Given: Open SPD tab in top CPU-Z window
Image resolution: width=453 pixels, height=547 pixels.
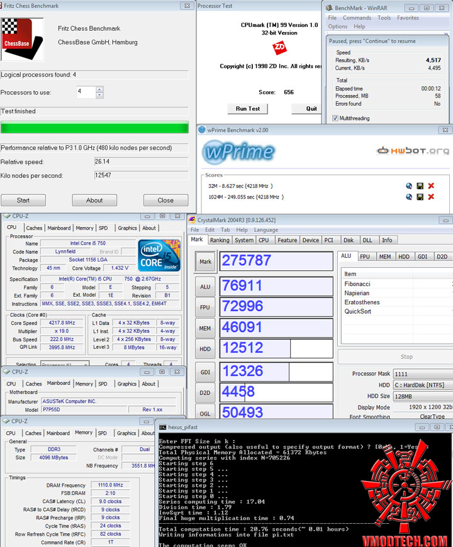Looking at the screenshot, I should pyautogui.click(x=103, y=228).
